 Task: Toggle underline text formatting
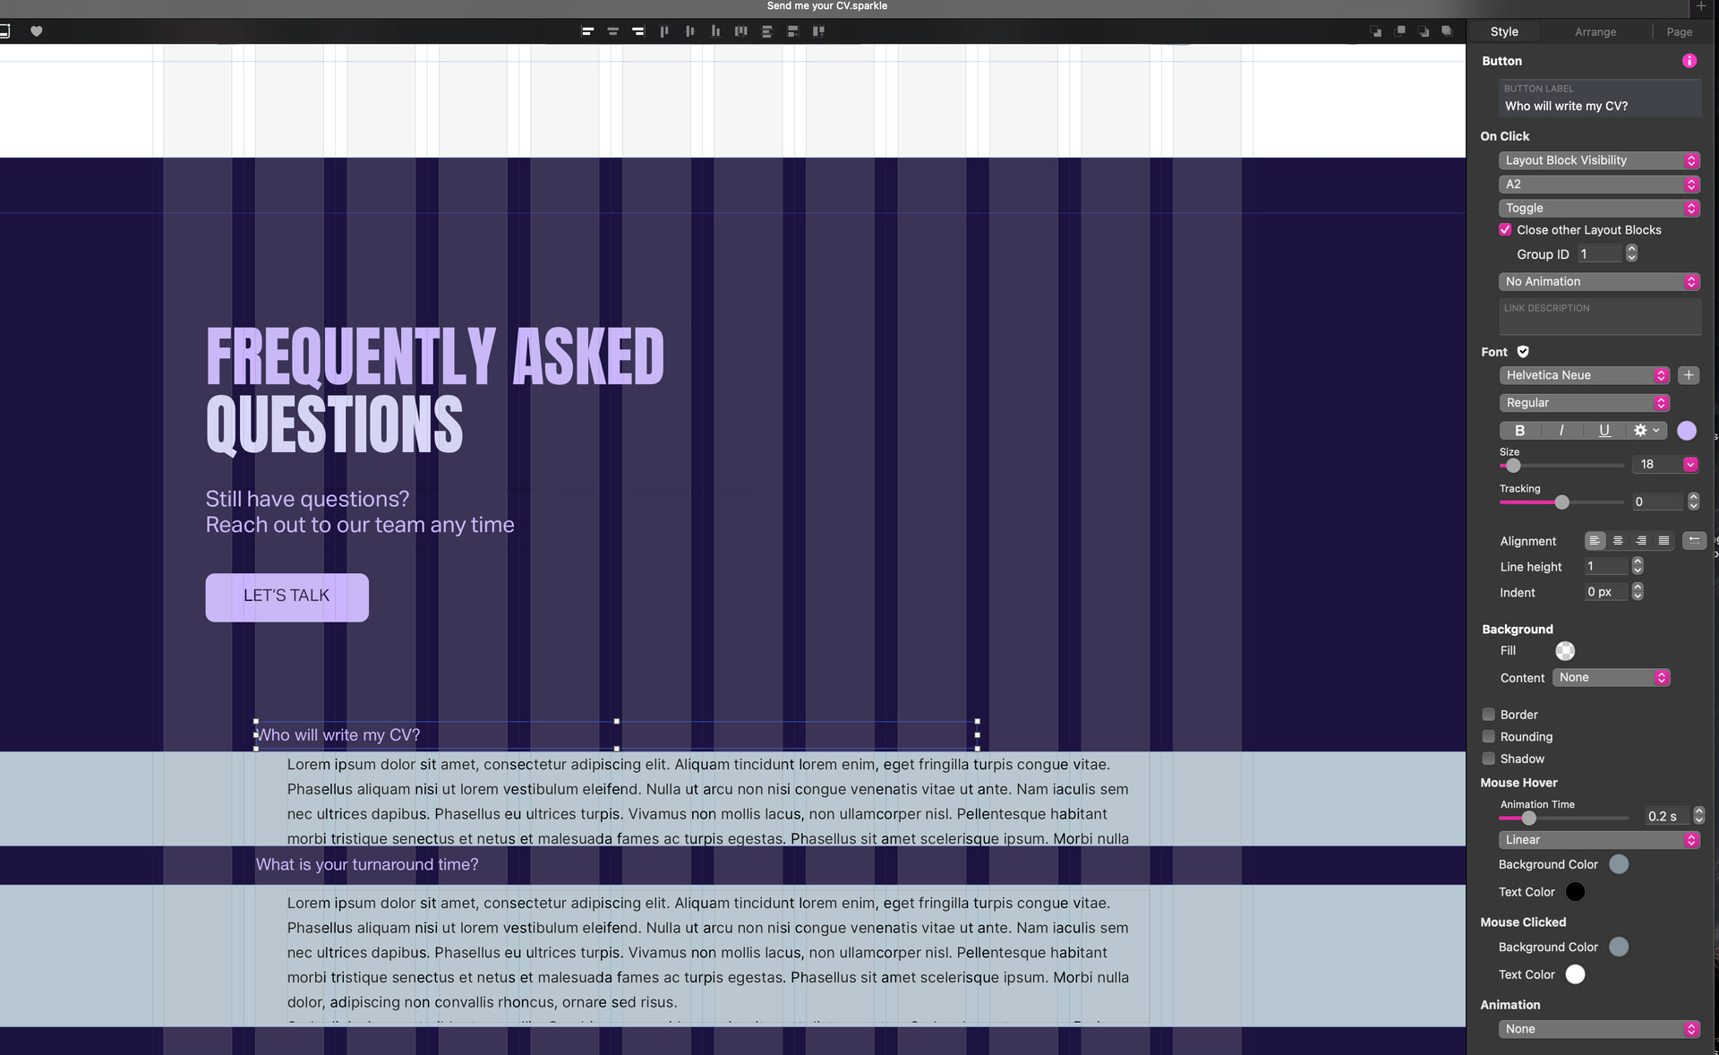coord(1604,431)
